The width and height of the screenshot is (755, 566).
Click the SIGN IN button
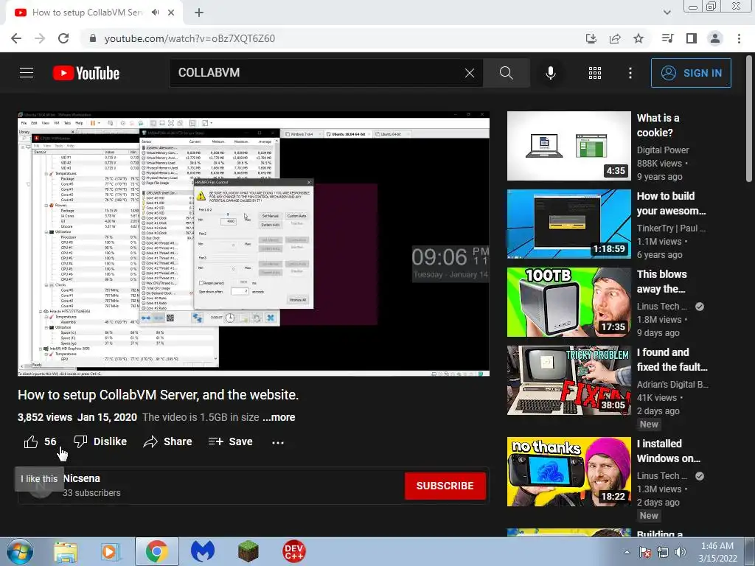pos(691,73)
